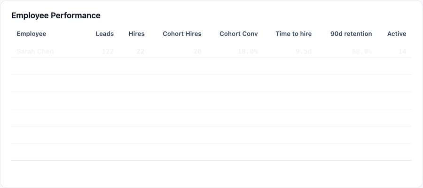Image resolution: width=423 pixels, height=188 pixels.
Task: Click the 68.0% retention cell
Action: 362,52
